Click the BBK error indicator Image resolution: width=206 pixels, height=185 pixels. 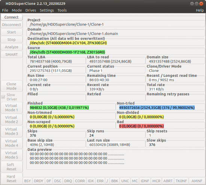pyautogui.click(x=115, y=181)
